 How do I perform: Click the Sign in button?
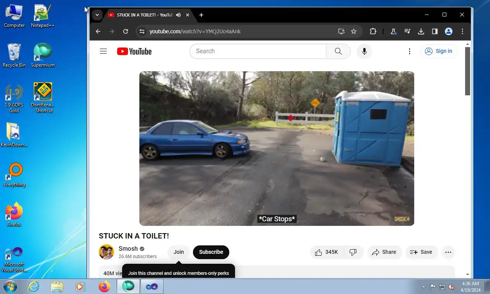tap(439, 51)
